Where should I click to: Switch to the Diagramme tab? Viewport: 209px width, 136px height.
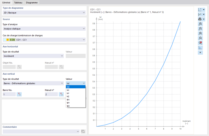pyautogui.click(x=32, y=2)
